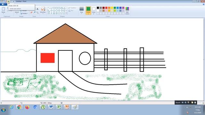Choose the Up arrow shape

point(64,11)
